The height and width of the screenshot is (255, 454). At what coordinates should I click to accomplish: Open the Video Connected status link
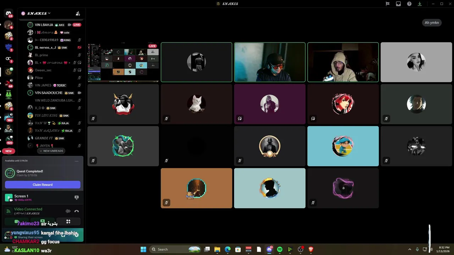point(28,209)
